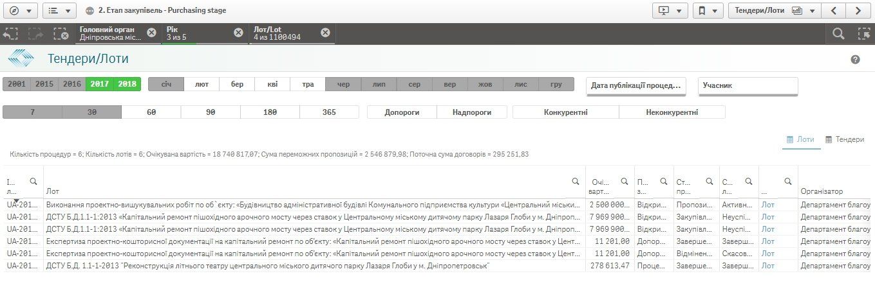Select year 2016

click(72, 84)
